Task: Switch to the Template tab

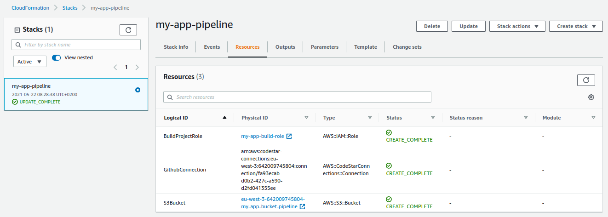Action: coord(365,47)
